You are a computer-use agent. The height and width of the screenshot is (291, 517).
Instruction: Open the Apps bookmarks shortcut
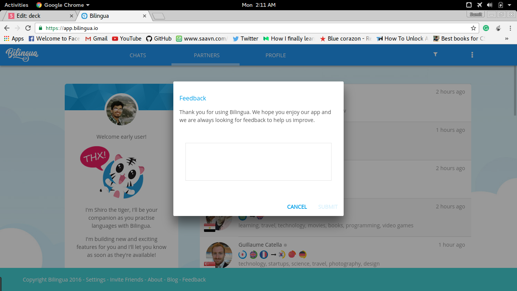(x=14, y=39)
